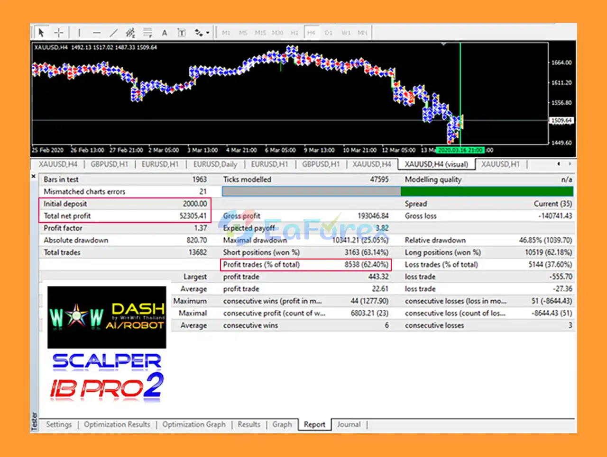
Task: Switch chart to H4 timeframe
Action: coord(311,33)
